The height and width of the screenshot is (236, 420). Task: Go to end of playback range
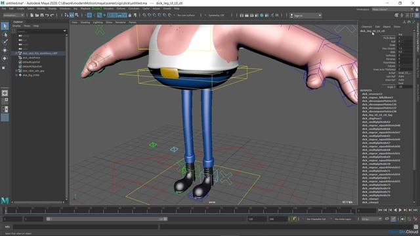(415, 210)
